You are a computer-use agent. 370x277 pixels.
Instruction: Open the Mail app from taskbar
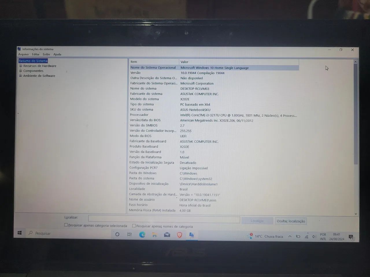167,235
